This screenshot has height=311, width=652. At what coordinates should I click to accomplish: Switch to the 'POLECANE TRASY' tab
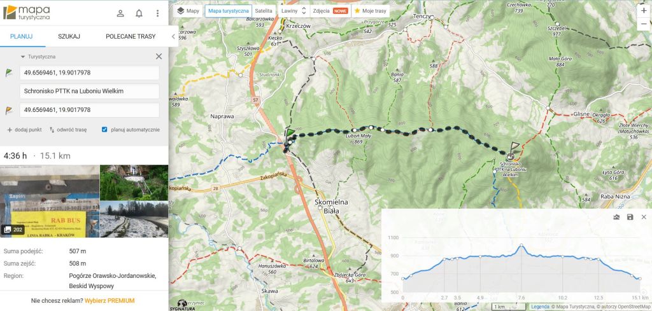pyautogui.click(x=131, y=36)
